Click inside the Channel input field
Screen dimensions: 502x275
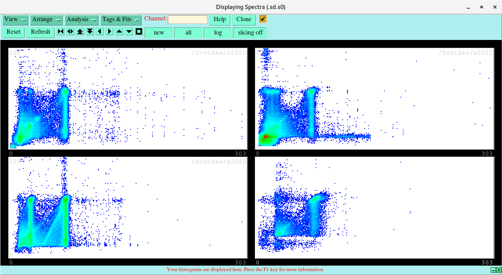point(187,19)
